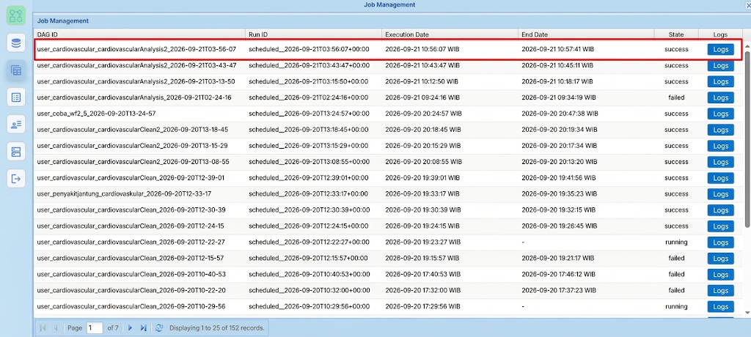Open the list view sidebar icon
The width and height of the screenshot is (751, 337).
click(16, 97)
